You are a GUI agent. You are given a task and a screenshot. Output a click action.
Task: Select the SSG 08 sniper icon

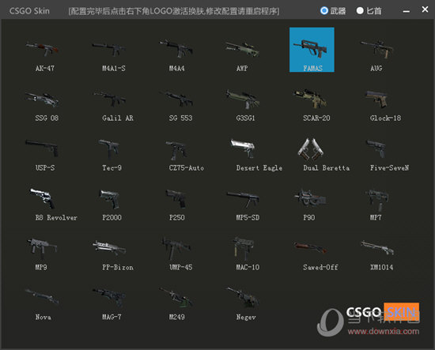click(x=42, y=100)
